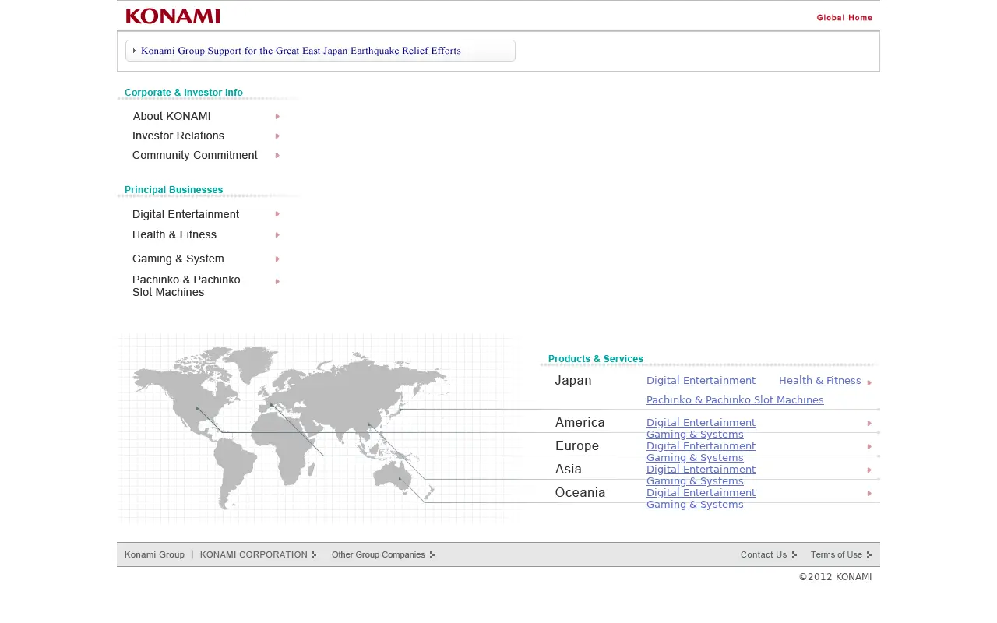997x623 pixels.
Task: Select Health & Fitness in the Principal Businesses menu
Action: point(174,234)
